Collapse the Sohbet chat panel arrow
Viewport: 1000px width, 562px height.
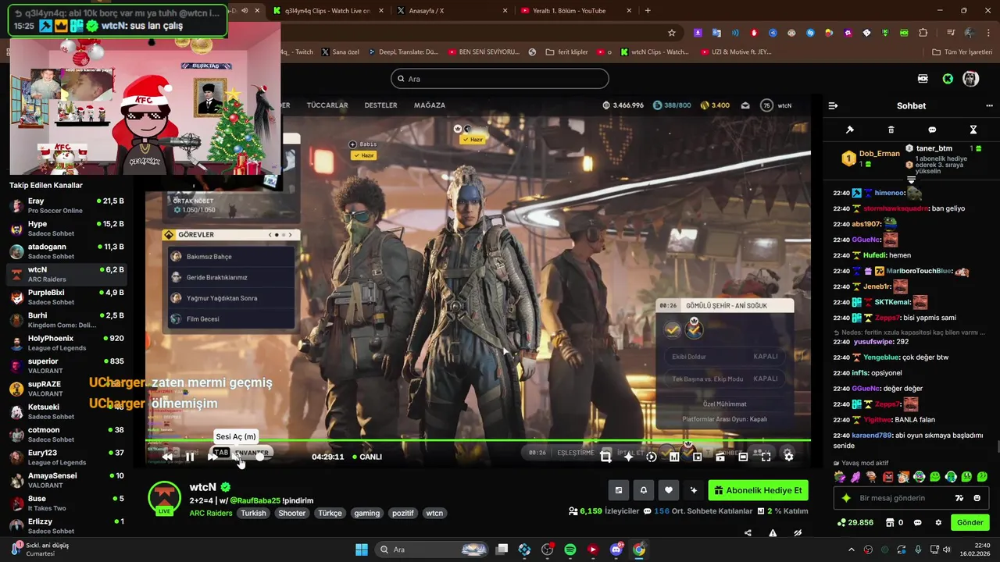[x=833, y=105]
